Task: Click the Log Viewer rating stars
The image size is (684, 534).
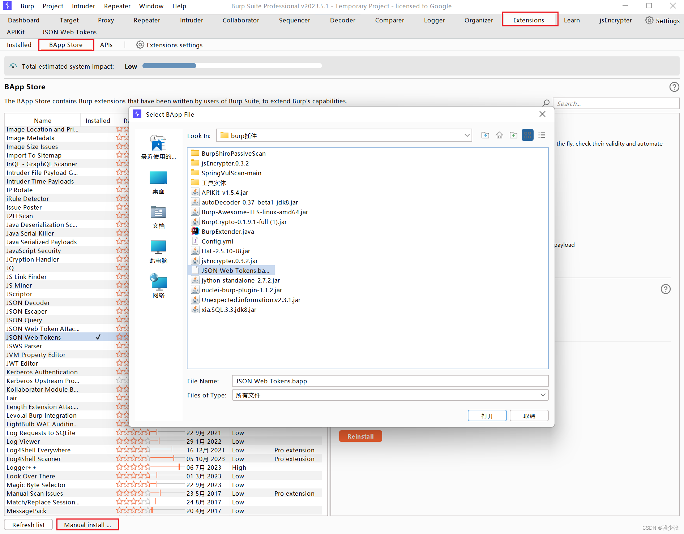Action: 133,441
